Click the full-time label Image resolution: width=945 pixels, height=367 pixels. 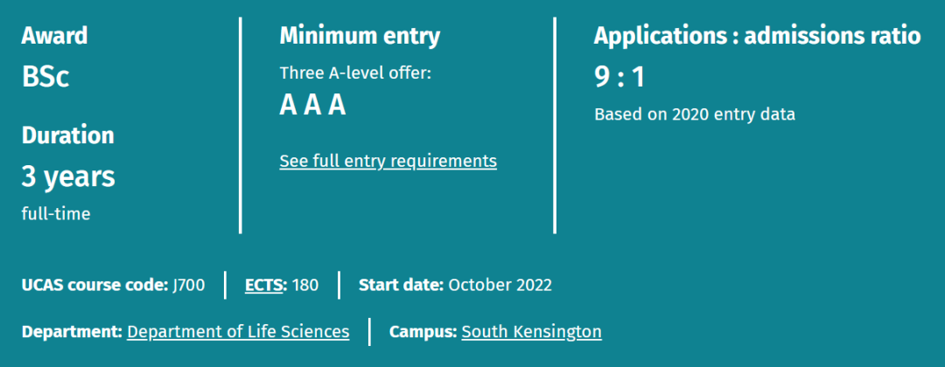(56, 213)
